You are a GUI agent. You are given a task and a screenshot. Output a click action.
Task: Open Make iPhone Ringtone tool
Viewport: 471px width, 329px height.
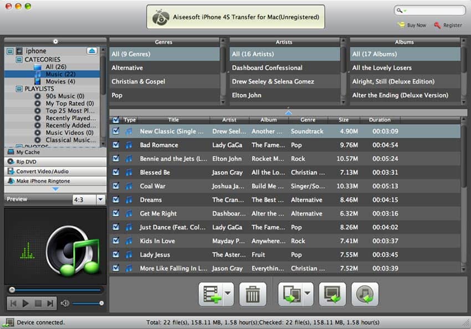pos(55,181)
